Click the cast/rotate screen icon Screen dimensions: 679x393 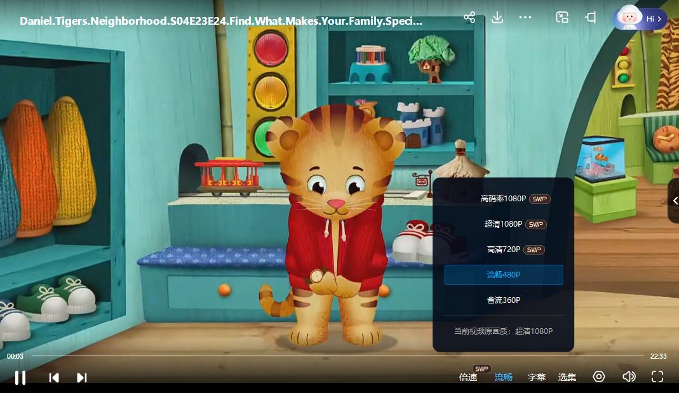[591, 17]
